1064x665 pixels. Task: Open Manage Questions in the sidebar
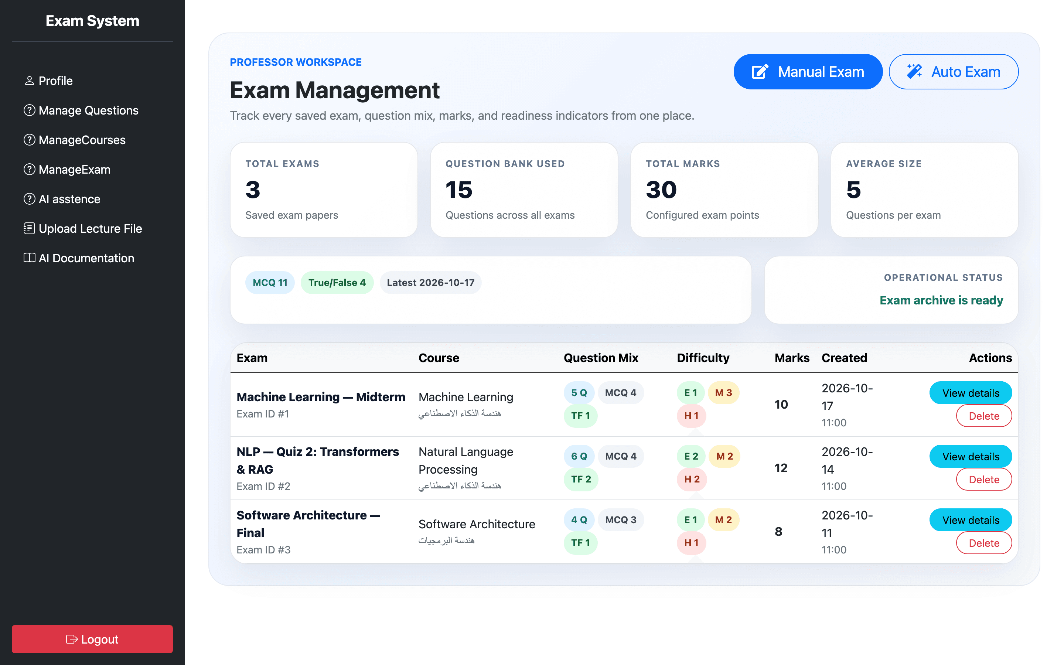point(92,110)
